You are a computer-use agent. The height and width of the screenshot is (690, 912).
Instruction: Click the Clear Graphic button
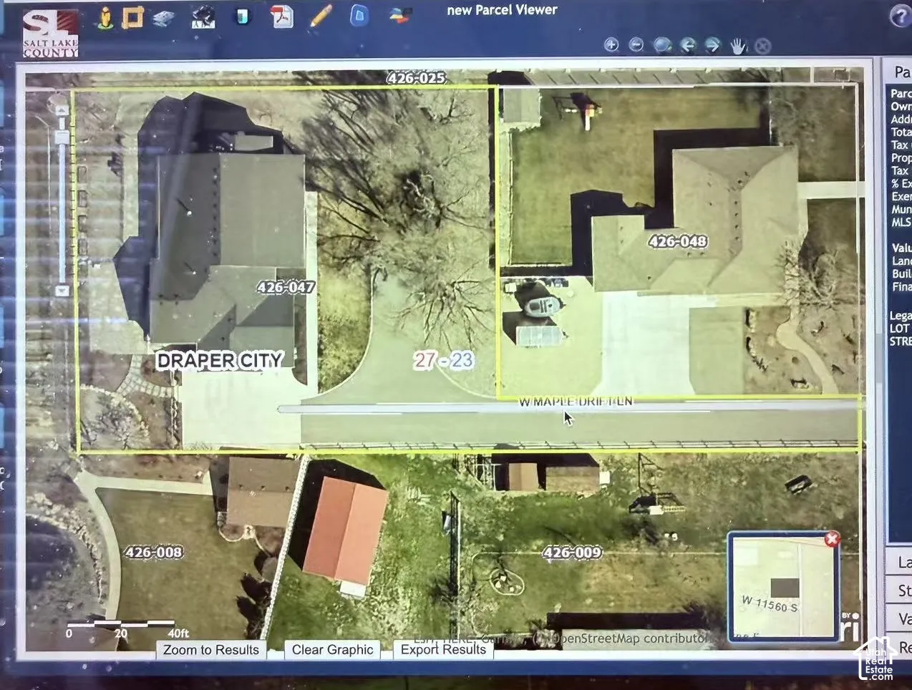coord(333,650)
